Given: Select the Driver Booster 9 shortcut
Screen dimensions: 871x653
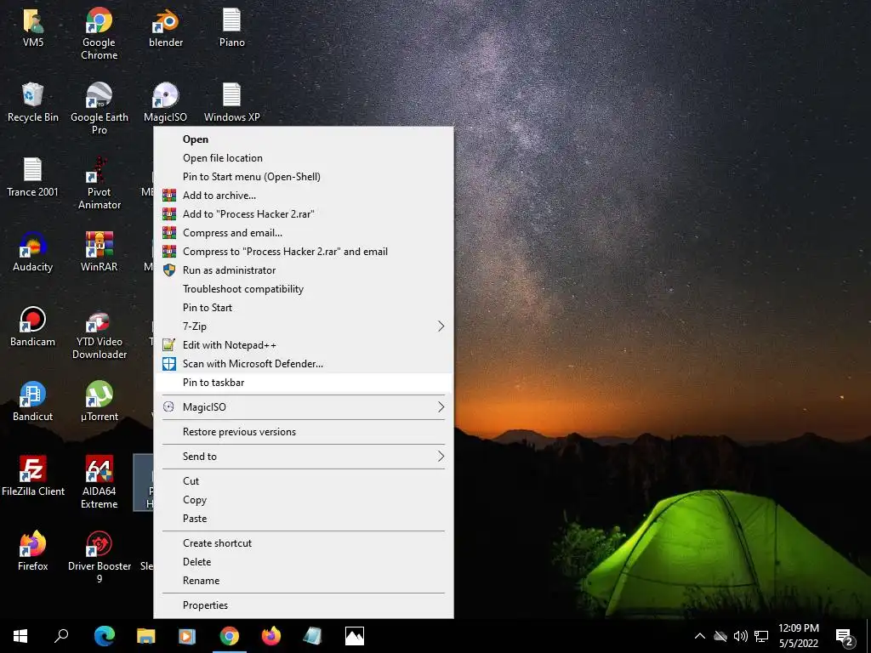Looking at the screenshot, I should (x=99, y=558).
